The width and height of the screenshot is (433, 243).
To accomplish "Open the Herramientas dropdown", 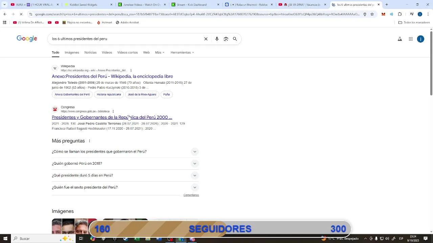I will coord(182,52).
